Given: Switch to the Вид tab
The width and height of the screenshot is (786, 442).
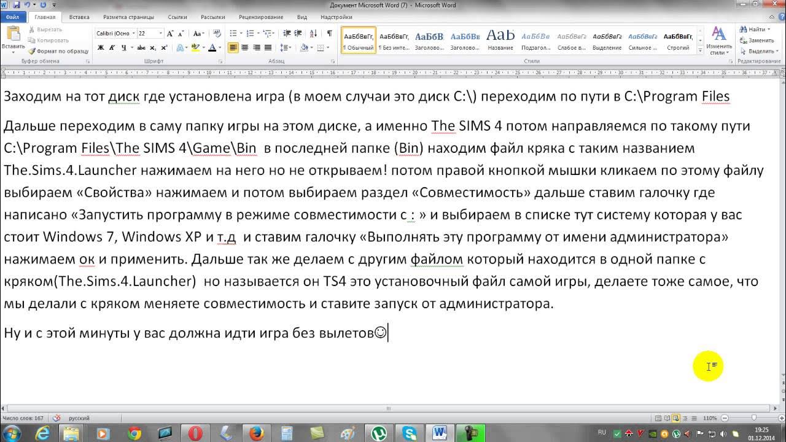Looking at the screenshot, I should [x=302, y=17].
